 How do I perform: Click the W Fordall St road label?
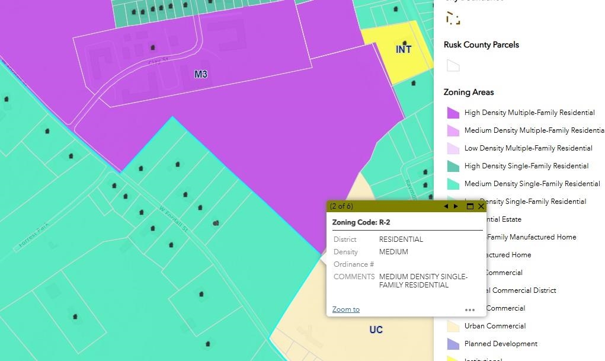(173, 219)
